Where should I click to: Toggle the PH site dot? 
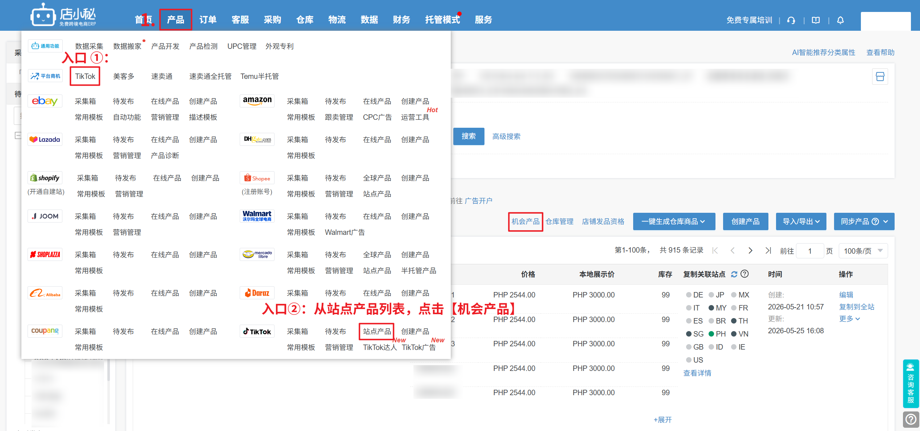coord(711,334)
